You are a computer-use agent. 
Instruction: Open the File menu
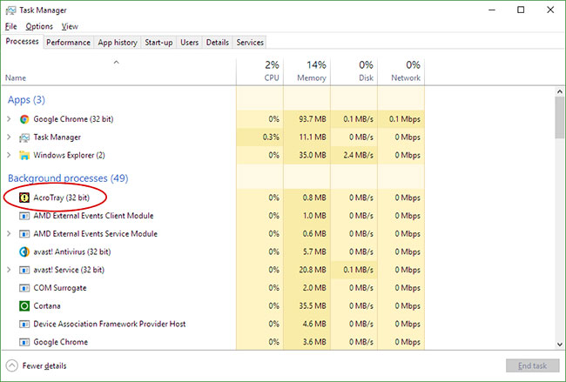click(10, 26)
